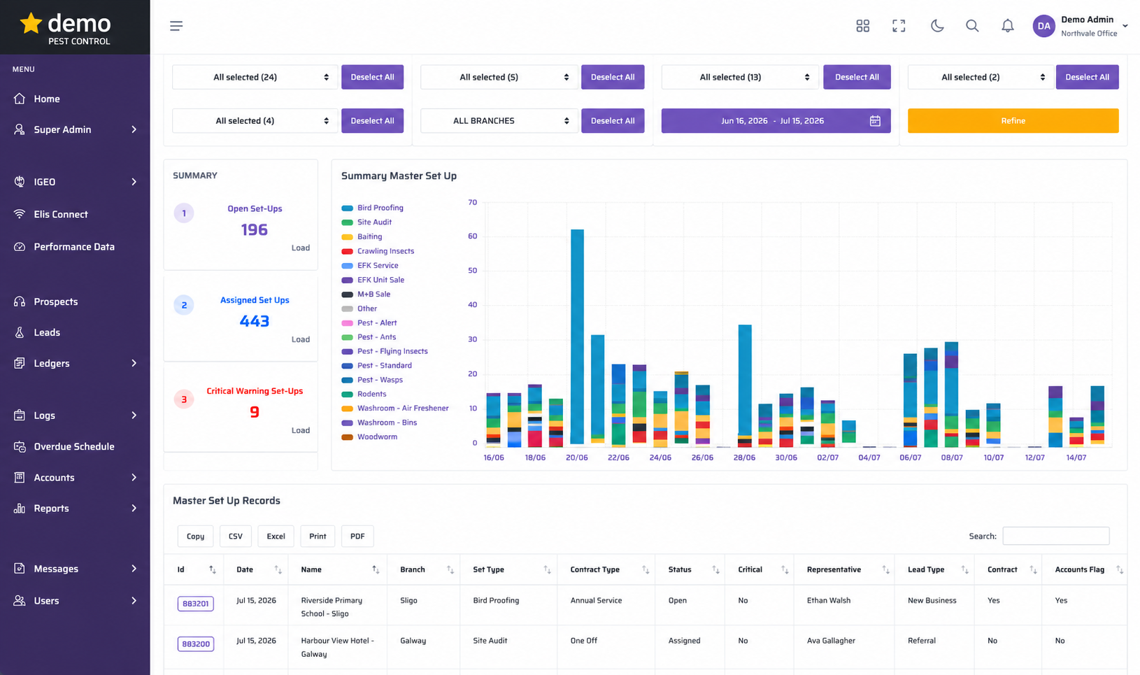Open the Messages menu item
Viewport: 1140px width, 675px height.
coord(75,569)
